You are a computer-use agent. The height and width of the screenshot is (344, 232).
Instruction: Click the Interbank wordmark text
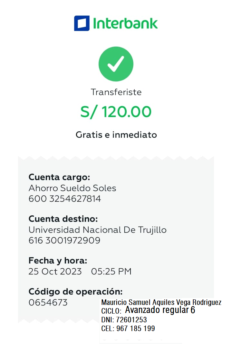125,23
